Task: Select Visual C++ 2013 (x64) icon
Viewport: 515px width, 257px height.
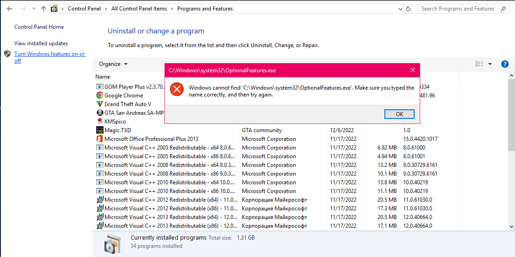Action: tap(99, 217)
